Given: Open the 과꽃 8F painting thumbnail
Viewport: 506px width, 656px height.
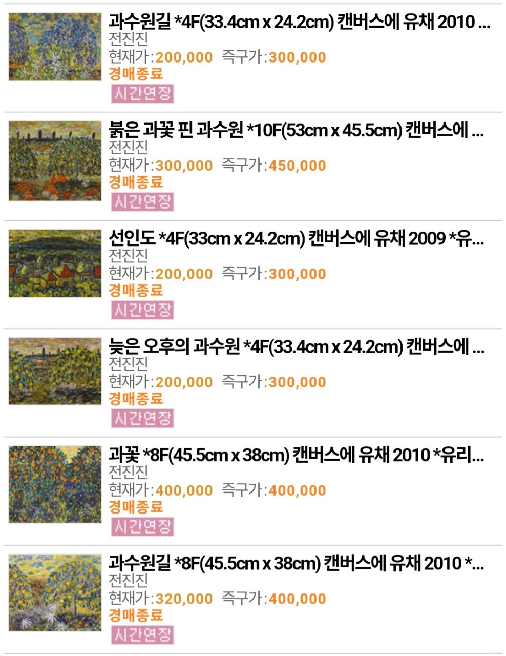Looking at the screenshot, I should point(55,484).
